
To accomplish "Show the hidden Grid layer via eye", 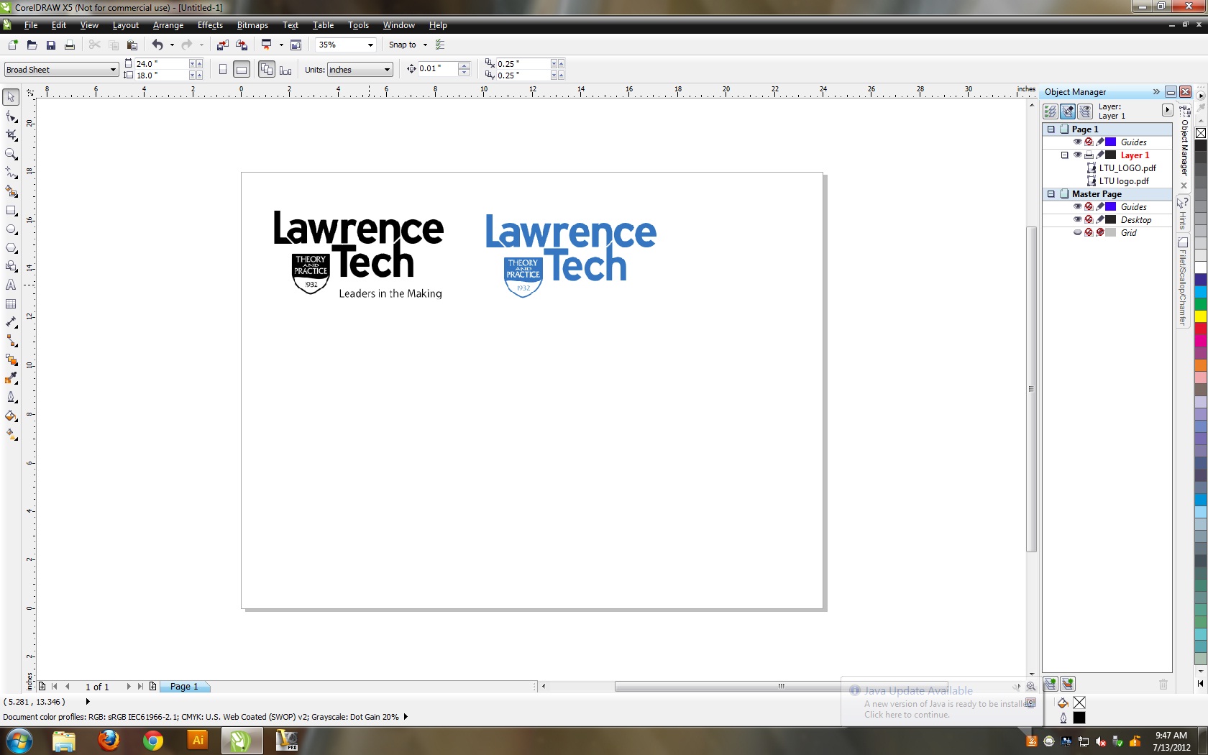I will pos(1077,232).
